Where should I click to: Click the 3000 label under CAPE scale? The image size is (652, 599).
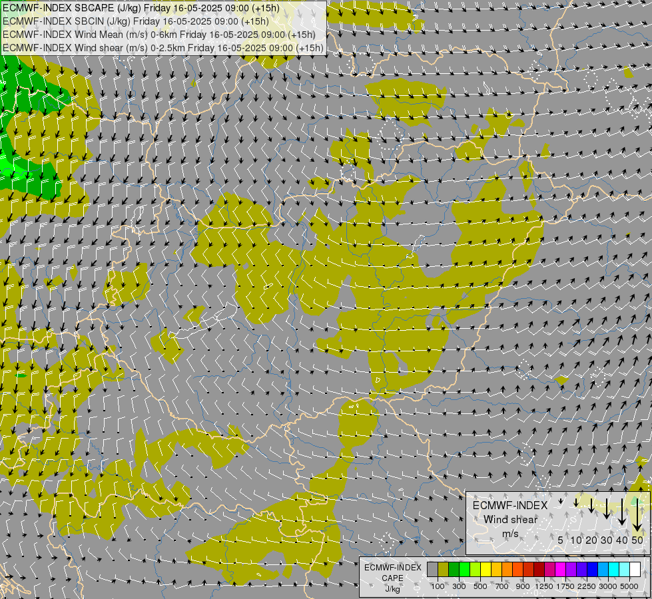click(608, 586)
